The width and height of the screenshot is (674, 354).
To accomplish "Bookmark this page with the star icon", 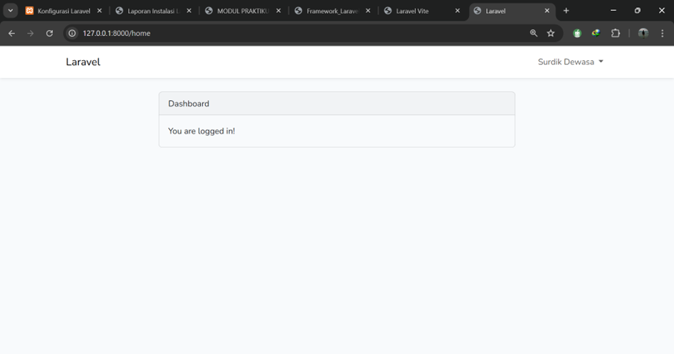I will coord(551,33).
